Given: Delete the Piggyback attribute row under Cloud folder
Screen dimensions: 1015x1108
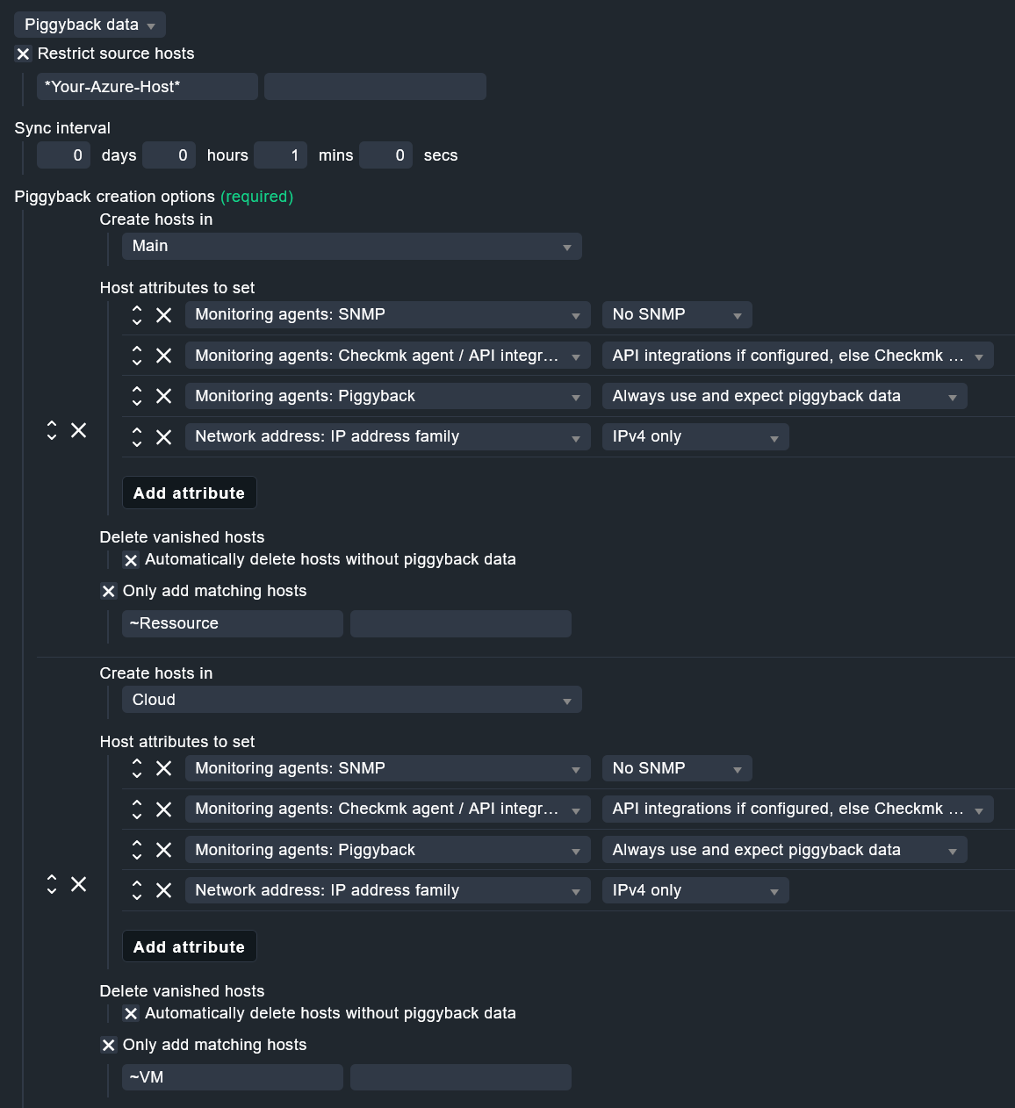Looking at the screenshot, I should [x=164, y=850].
